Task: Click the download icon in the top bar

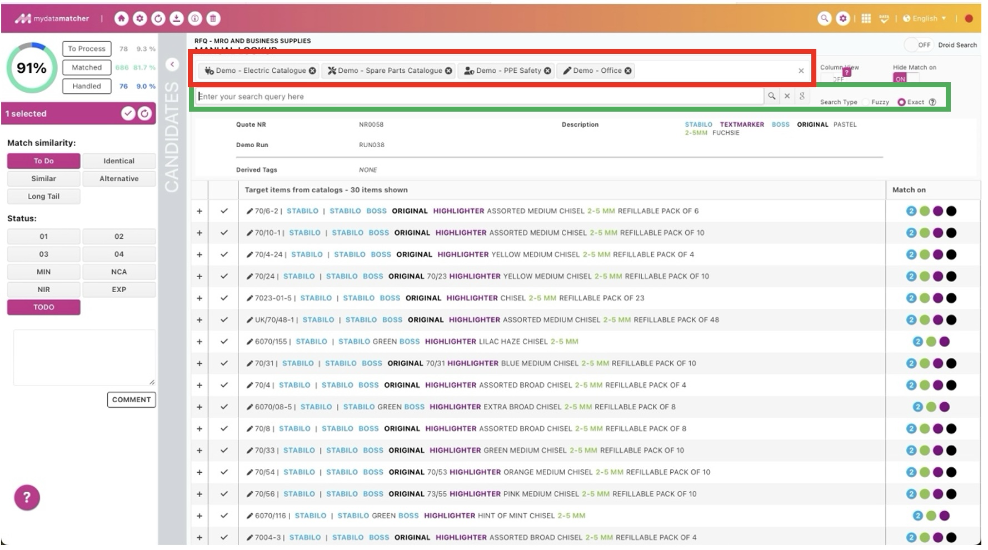Action: [x=176, y=19]
